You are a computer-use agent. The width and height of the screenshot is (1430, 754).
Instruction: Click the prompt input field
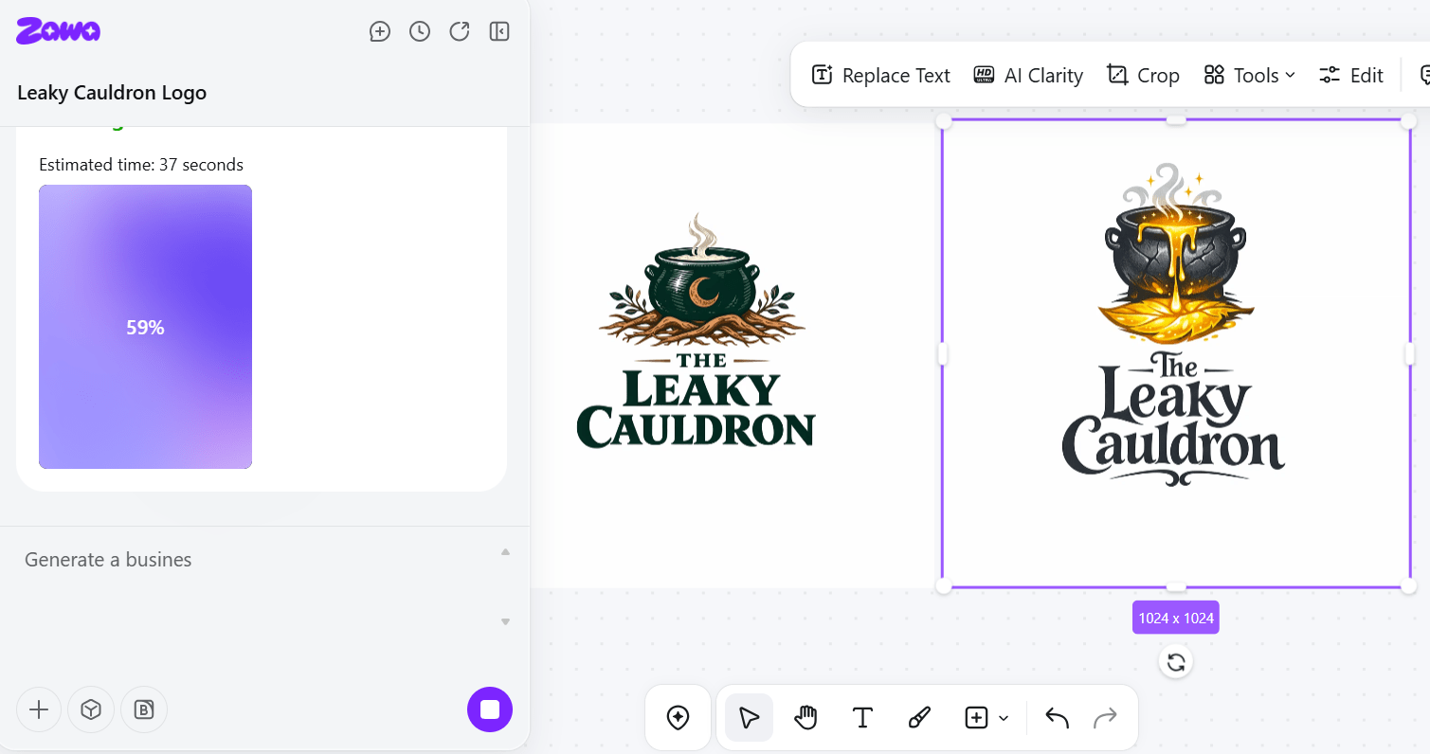[x=256, y=587]
